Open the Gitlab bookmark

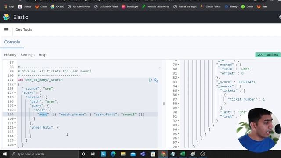(x=41, y=7)
